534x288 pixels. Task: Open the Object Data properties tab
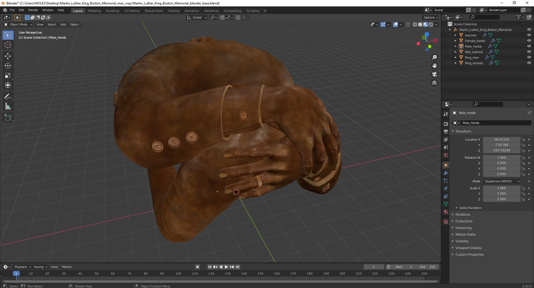point(446,204)
